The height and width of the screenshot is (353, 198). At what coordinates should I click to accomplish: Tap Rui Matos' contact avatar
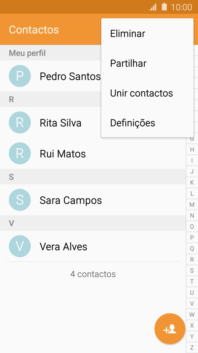(20, 154)
